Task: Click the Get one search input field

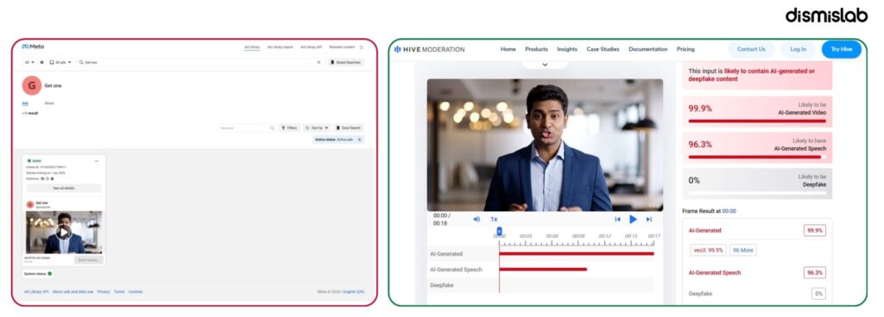Action: pyautogui.click(x=200, y=62)
